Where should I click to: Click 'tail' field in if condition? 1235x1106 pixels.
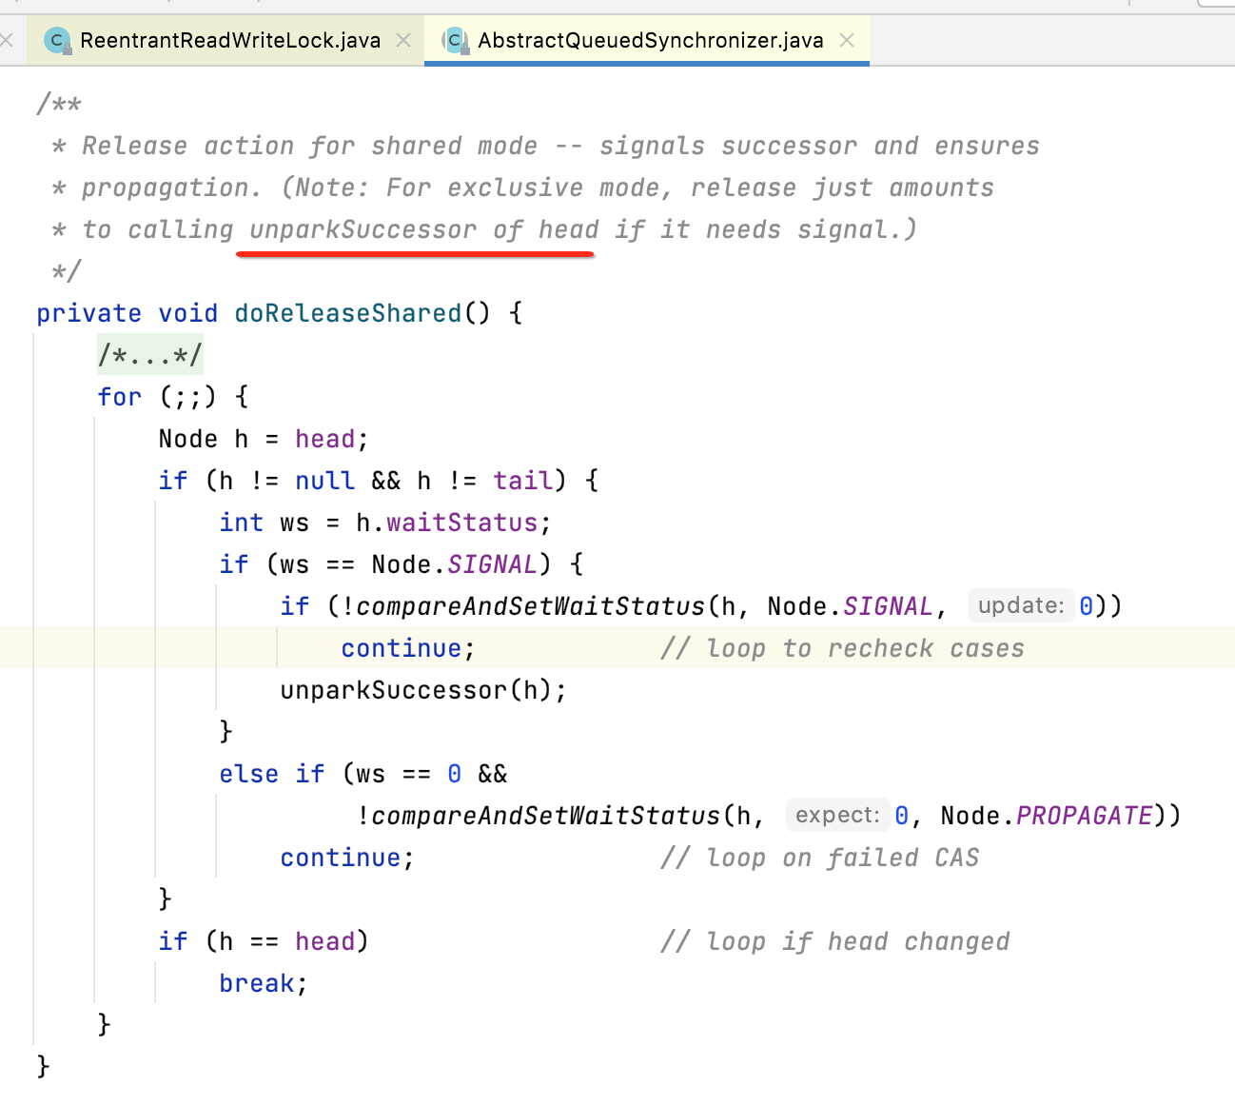point(522,481)
